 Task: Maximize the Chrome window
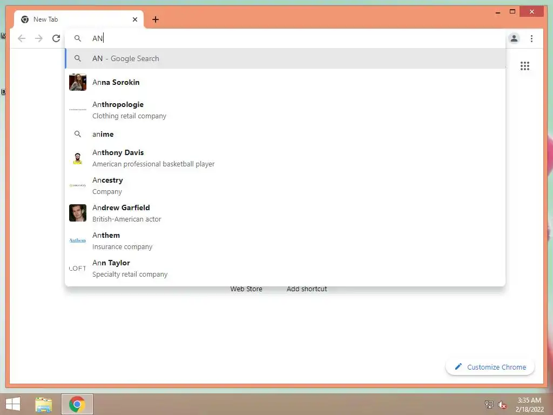pos(512,12)
